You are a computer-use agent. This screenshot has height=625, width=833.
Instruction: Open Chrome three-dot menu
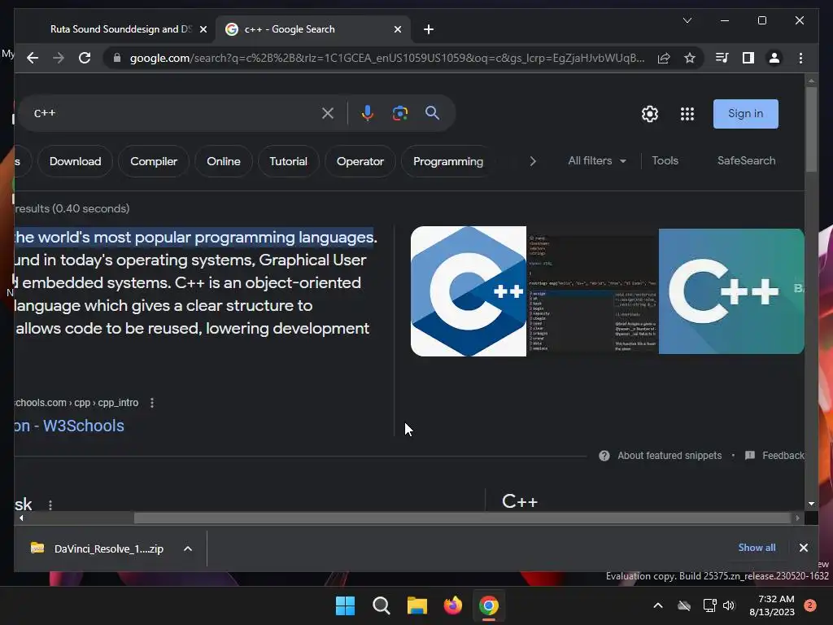point(800,58)
